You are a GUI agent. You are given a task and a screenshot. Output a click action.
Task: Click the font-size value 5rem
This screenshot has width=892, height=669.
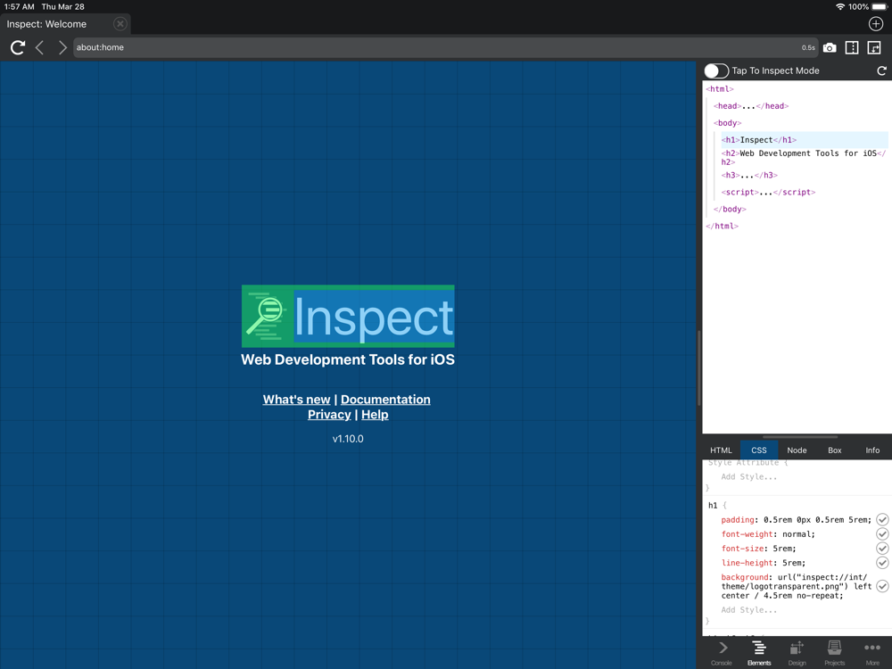784,549
